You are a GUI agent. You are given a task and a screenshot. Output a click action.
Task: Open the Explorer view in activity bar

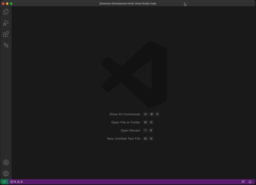click(x=6, y=12)
